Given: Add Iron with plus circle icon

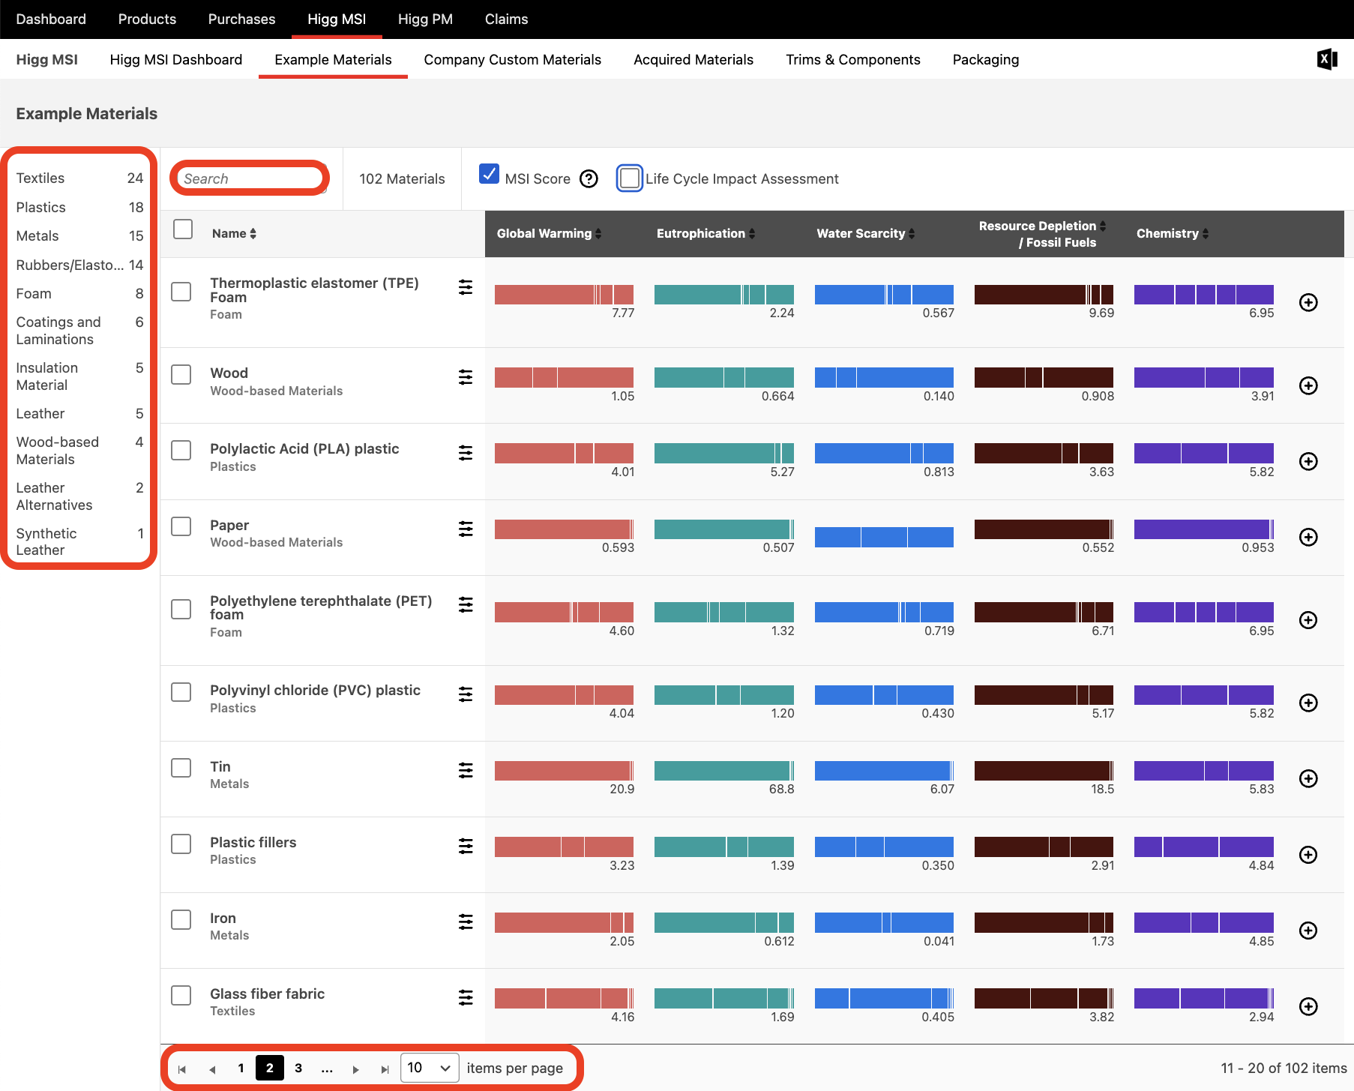Looking at the screenshot, I should 1308,931.
